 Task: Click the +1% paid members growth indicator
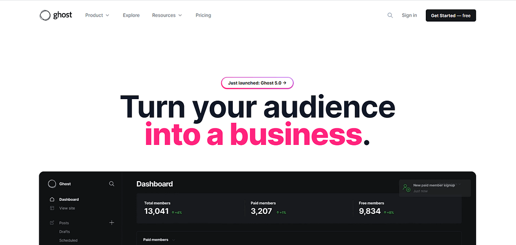281,212
